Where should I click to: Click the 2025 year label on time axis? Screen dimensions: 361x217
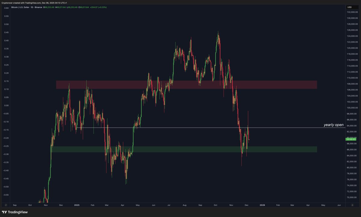click(x=77, y=205)
